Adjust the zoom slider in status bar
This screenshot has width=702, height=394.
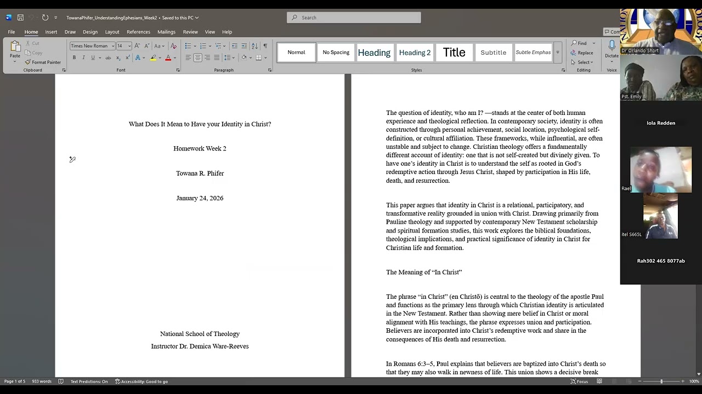[x=661, y=381]
